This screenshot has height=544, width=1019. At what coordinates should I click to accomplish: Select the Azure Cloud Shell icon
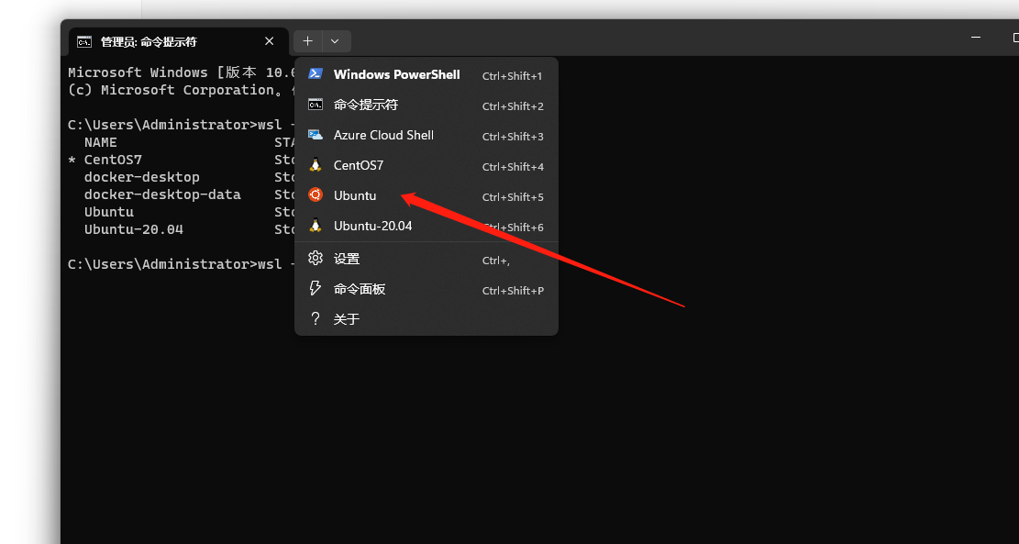click(315, 135)
